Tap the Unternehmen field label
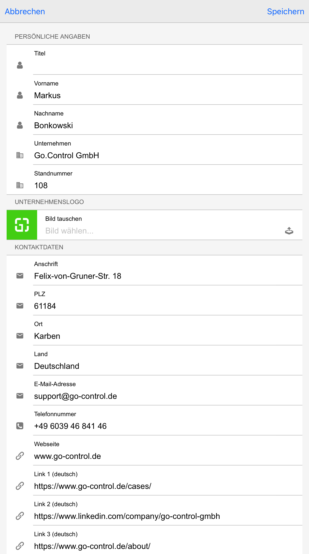The width and height of the screenshot is (309, 554). click(x=52, y=143)
